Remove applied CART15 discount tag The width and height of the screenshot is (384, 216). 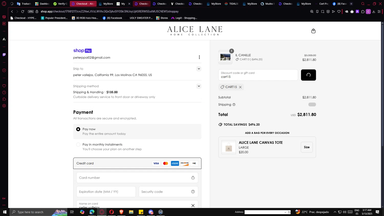tap(240, 87)
